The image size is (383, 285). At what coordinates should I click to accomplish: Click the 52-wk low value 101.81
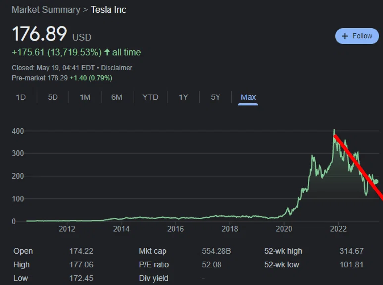[x=351, y=265]
